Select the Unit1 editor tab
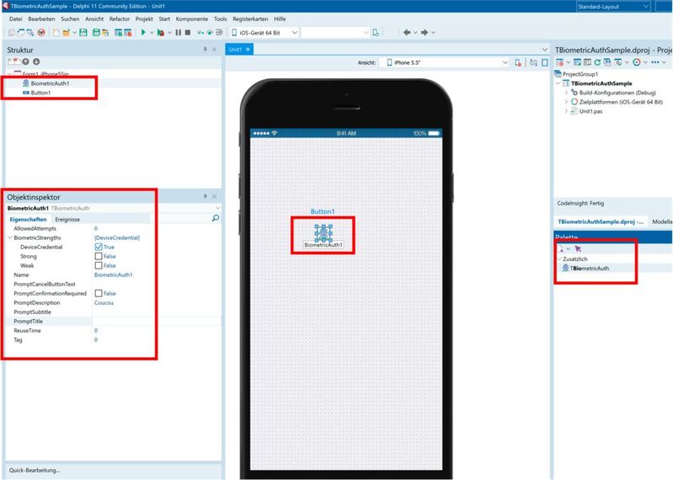 (239, 50)
